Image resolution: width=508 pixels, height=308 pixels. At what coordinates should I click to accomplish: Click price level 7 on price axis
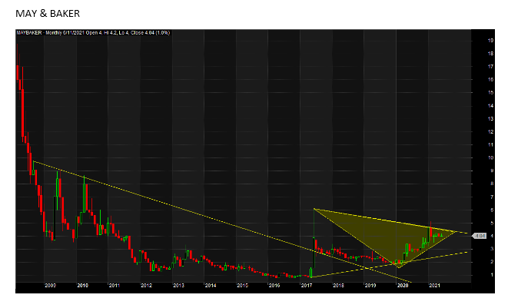coord(492,197)
